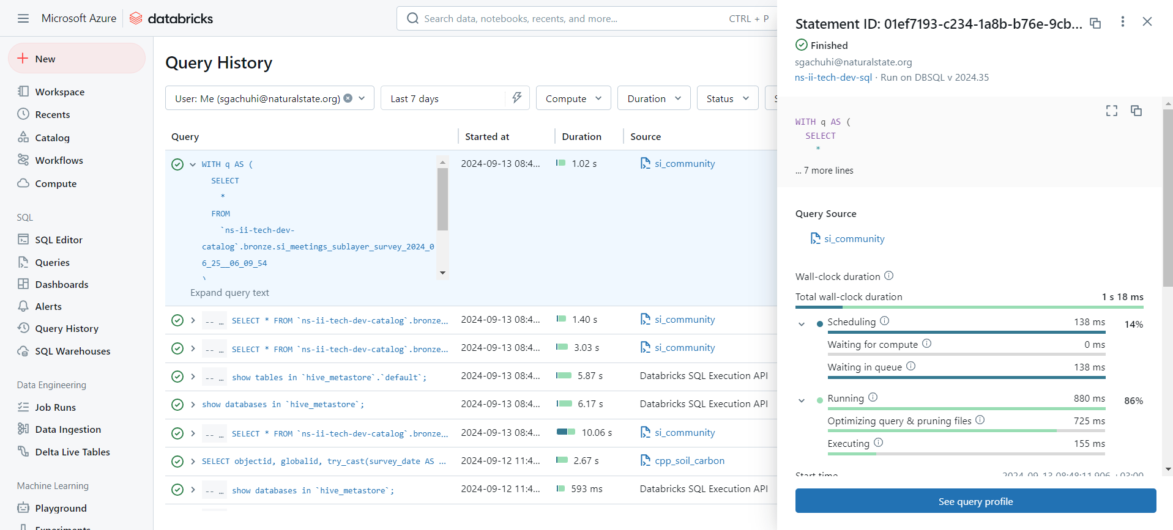Click the Delta Live Tables icon

(x=23, y=452)
